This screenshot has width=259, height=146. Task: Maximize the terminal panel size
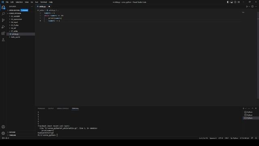click(252, 108)
